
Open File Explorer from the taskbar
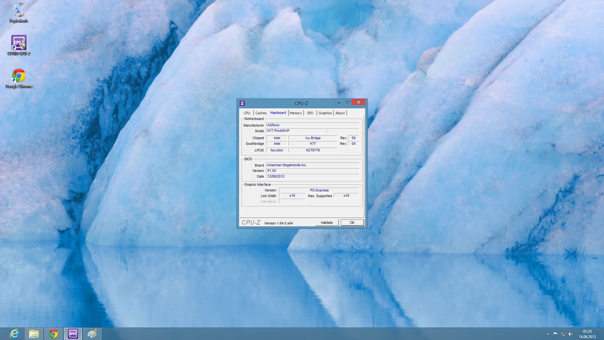tap(34, 333)
